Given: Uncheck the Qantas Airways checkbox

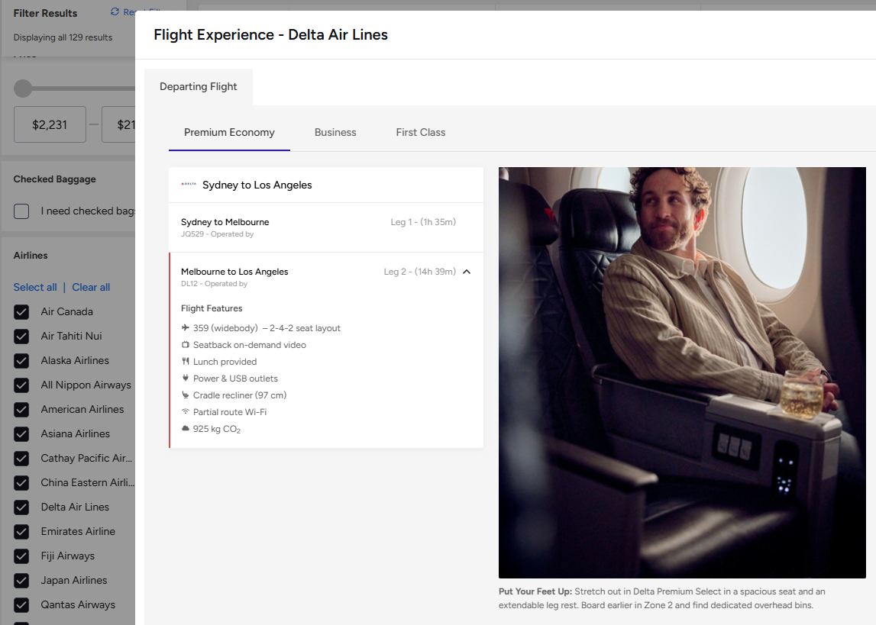Looking at the screenshot, I should coord(21,605).
